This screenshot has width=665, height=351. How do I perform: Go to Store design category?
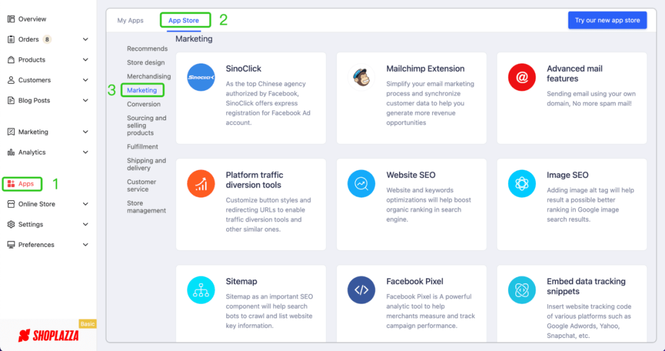click(146, 62)
